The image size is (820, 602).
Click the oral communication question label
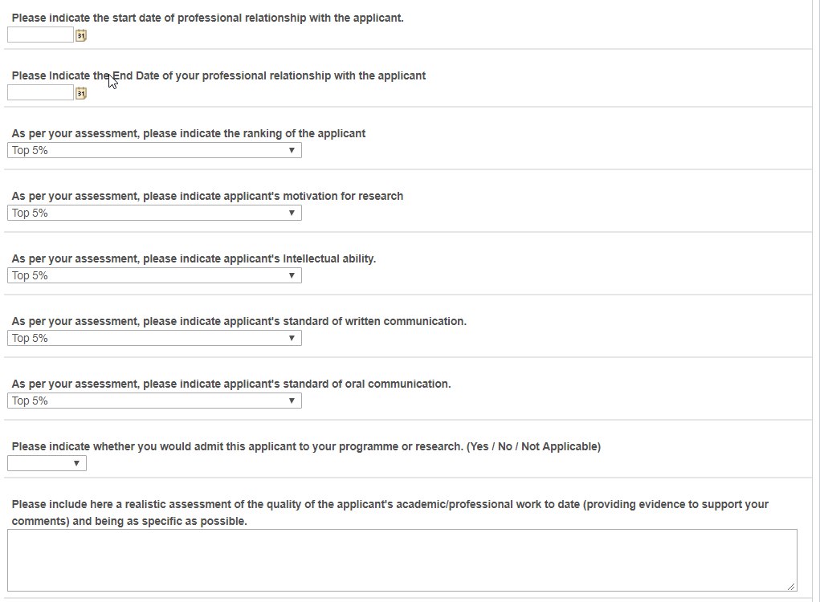[231, 384]
